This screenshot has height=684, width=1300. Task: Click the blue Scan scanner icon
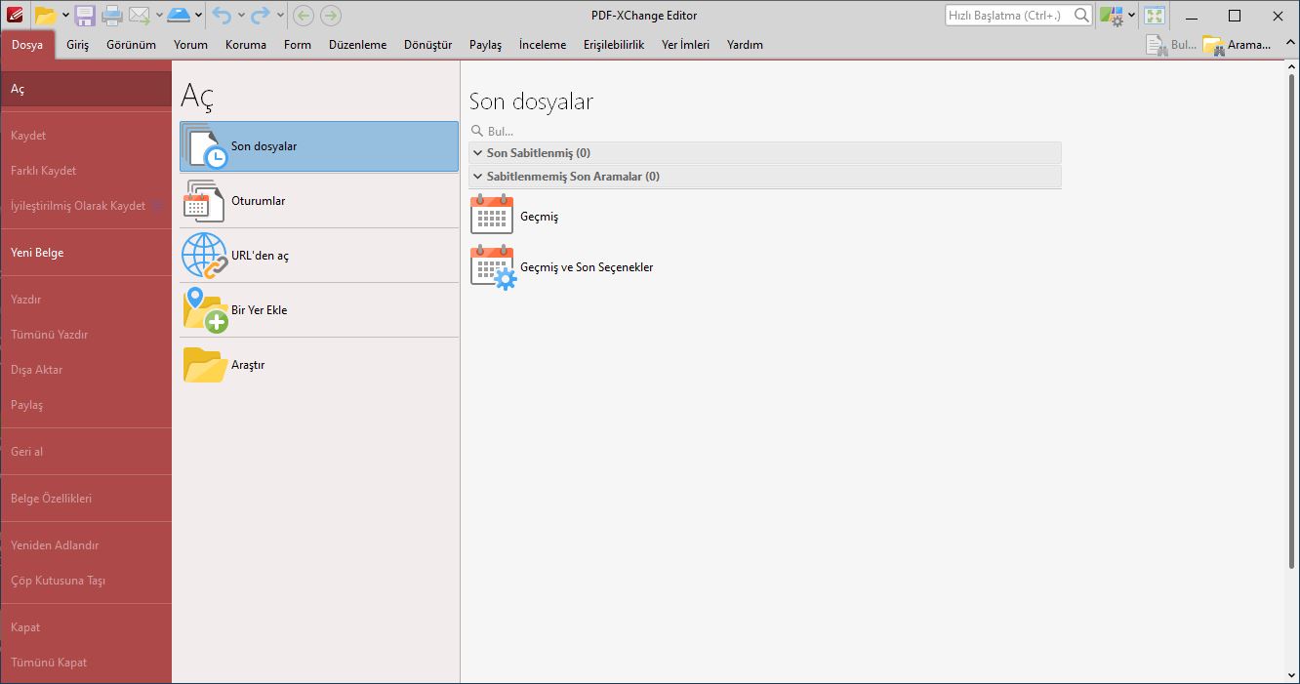tap(179, 15)
